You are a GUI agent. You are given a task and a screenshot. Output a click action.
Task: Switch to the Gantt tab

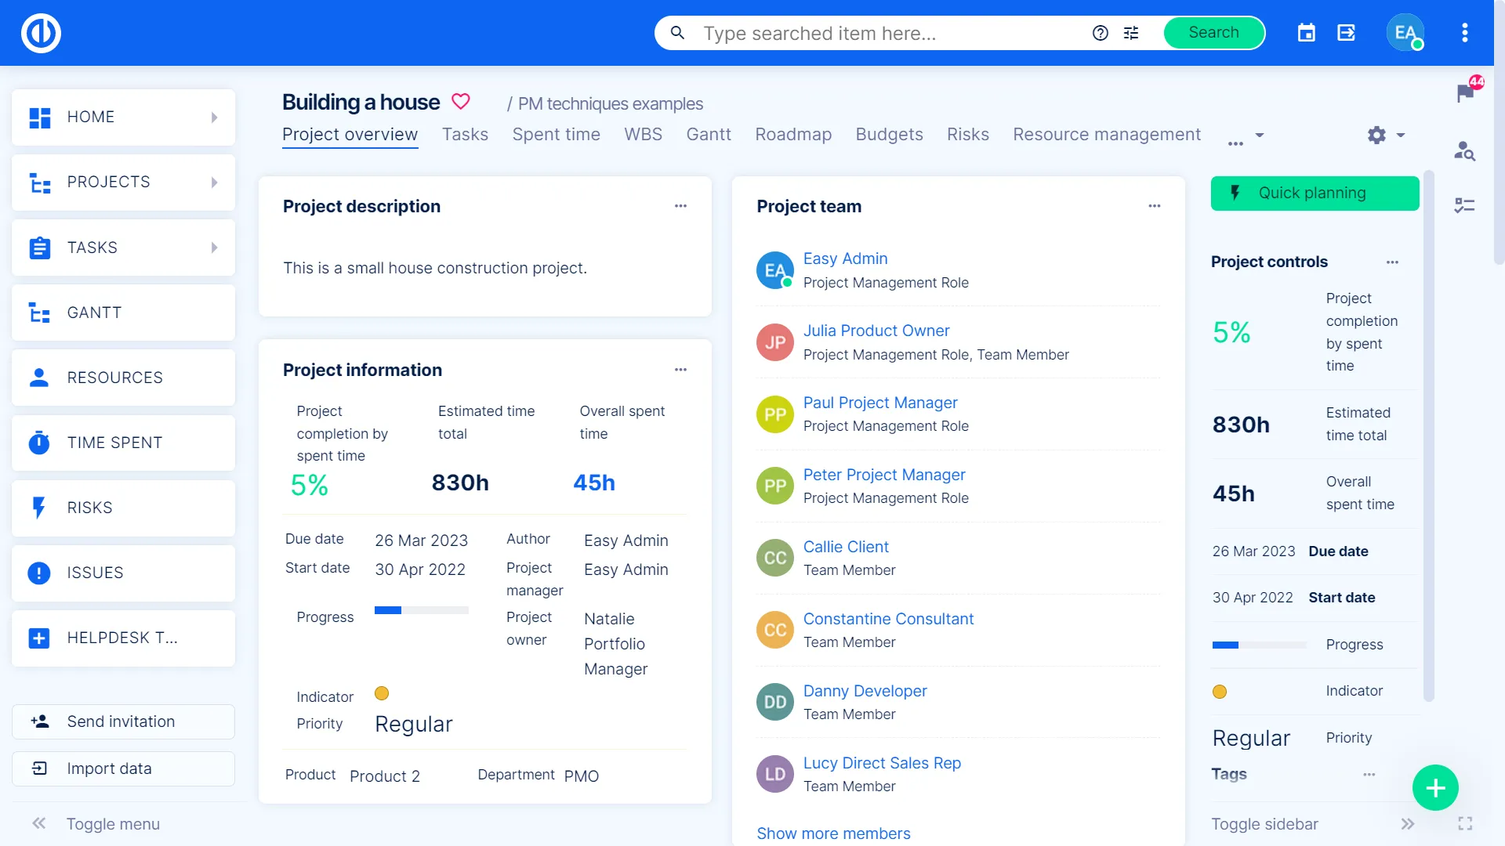(708, 135)
